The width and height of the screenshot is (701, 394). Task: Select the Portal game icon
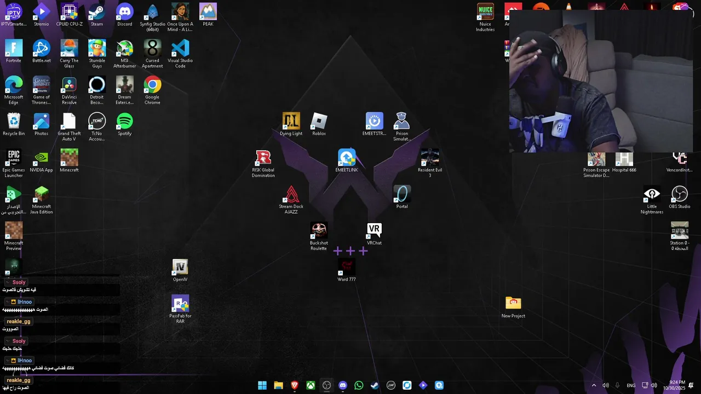(402, 198)
